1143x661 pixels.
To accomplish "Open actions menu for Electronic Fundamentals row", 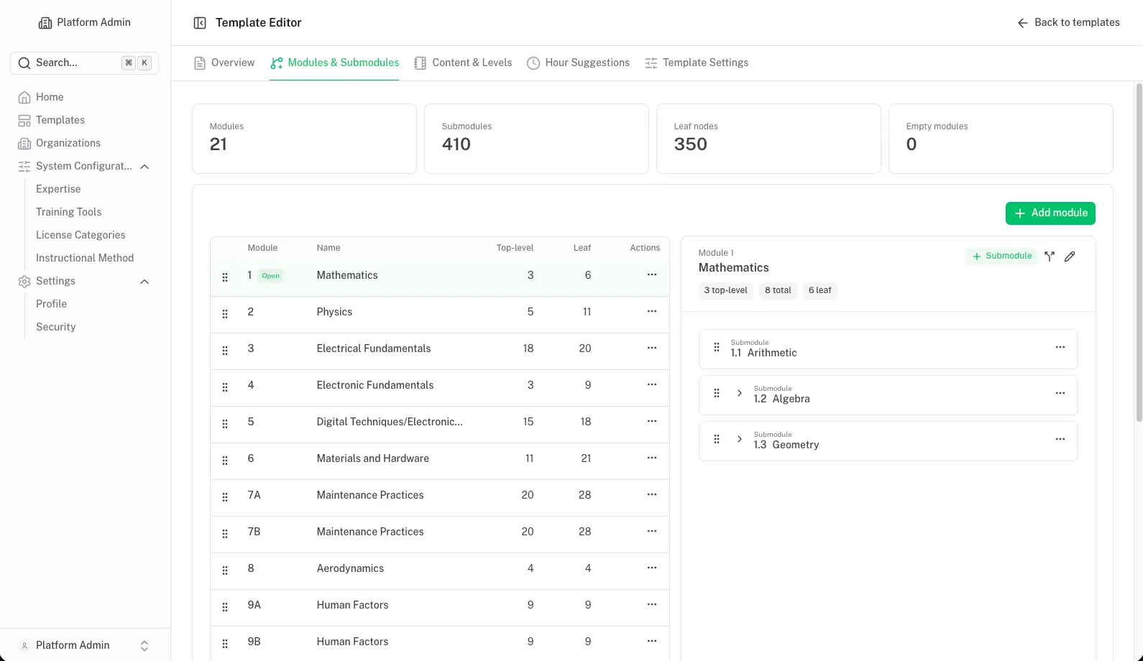I will (652, 384).
